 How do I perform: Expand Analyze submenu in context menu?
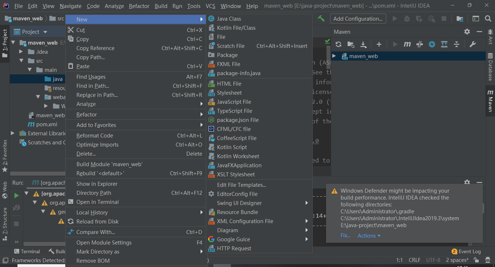[136, 104]
